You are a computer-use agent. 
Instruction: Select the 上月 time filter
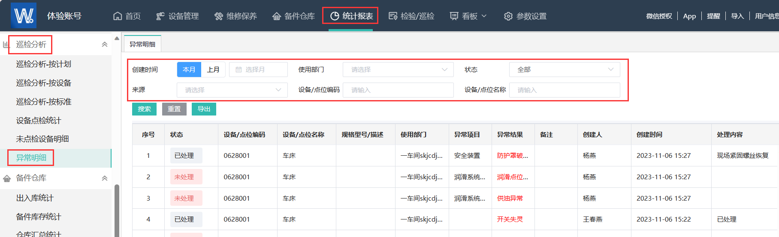coord(213,70)
